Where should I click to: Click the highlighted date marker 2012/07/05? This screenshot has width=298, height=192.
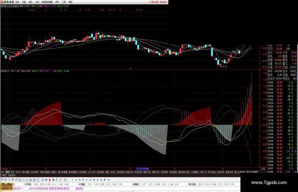(x=143, y=169)
